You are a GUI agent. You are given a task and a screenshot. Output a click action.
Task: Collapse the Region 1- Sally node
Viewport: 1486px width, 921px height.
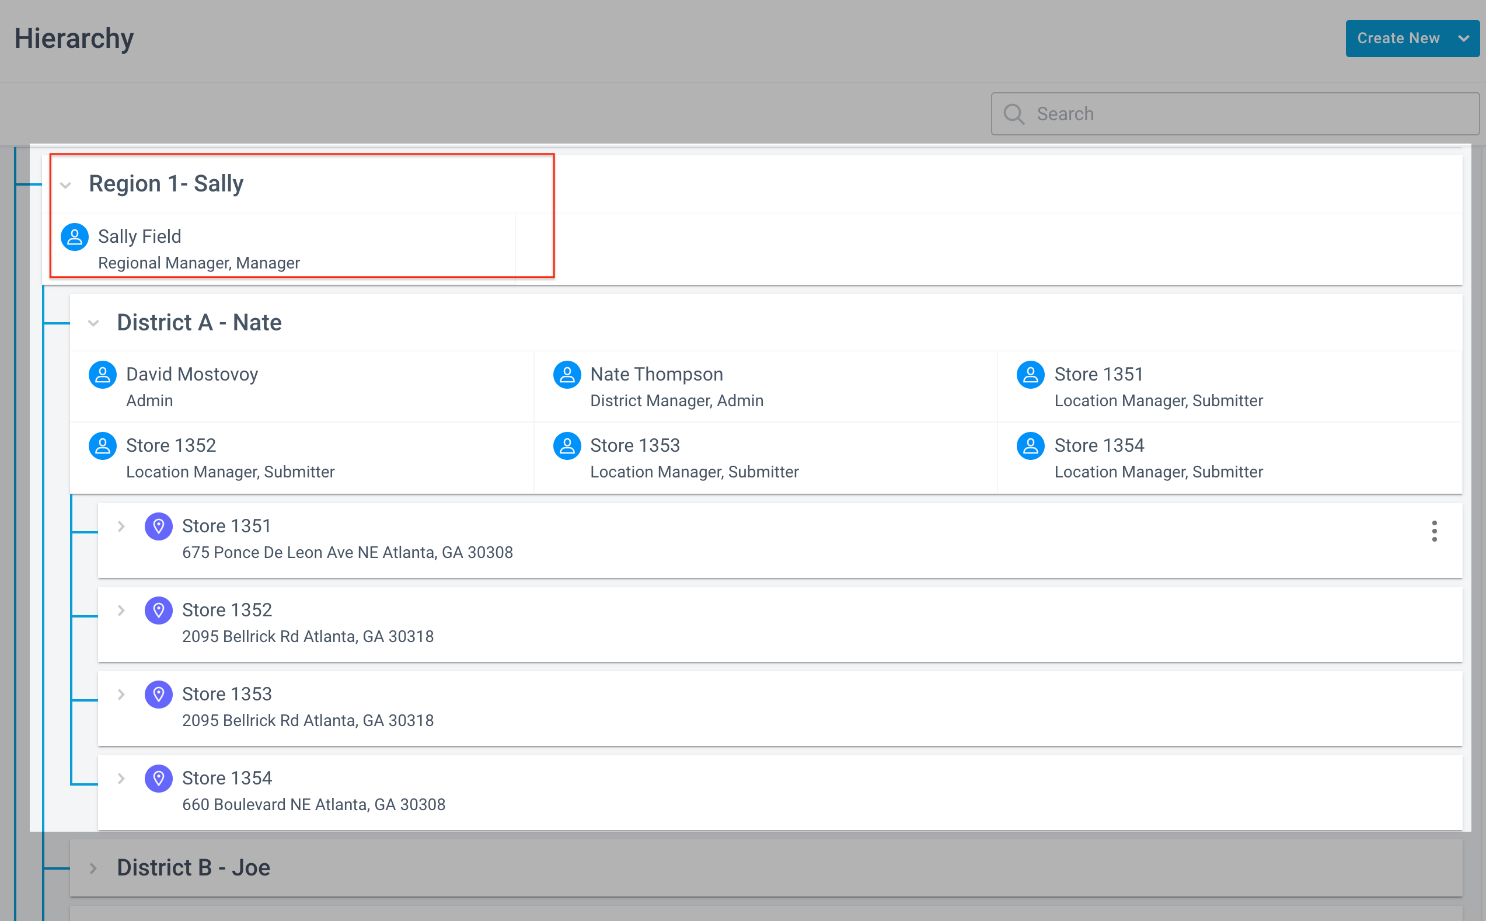point(66,184)
